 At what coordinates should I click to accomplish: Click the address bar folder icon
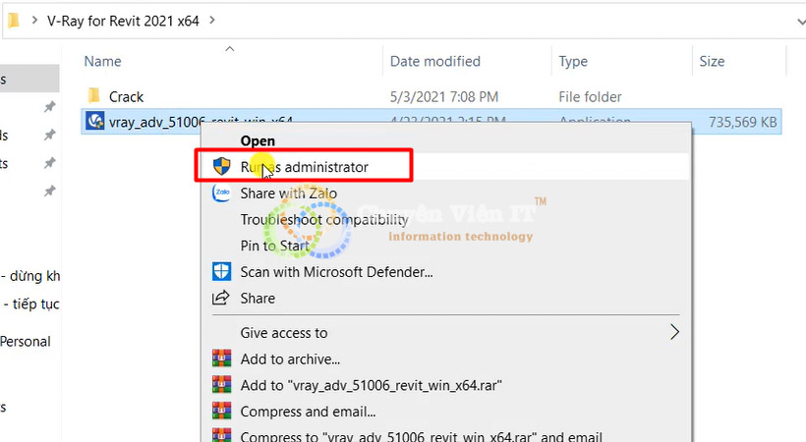pos(11,19)
